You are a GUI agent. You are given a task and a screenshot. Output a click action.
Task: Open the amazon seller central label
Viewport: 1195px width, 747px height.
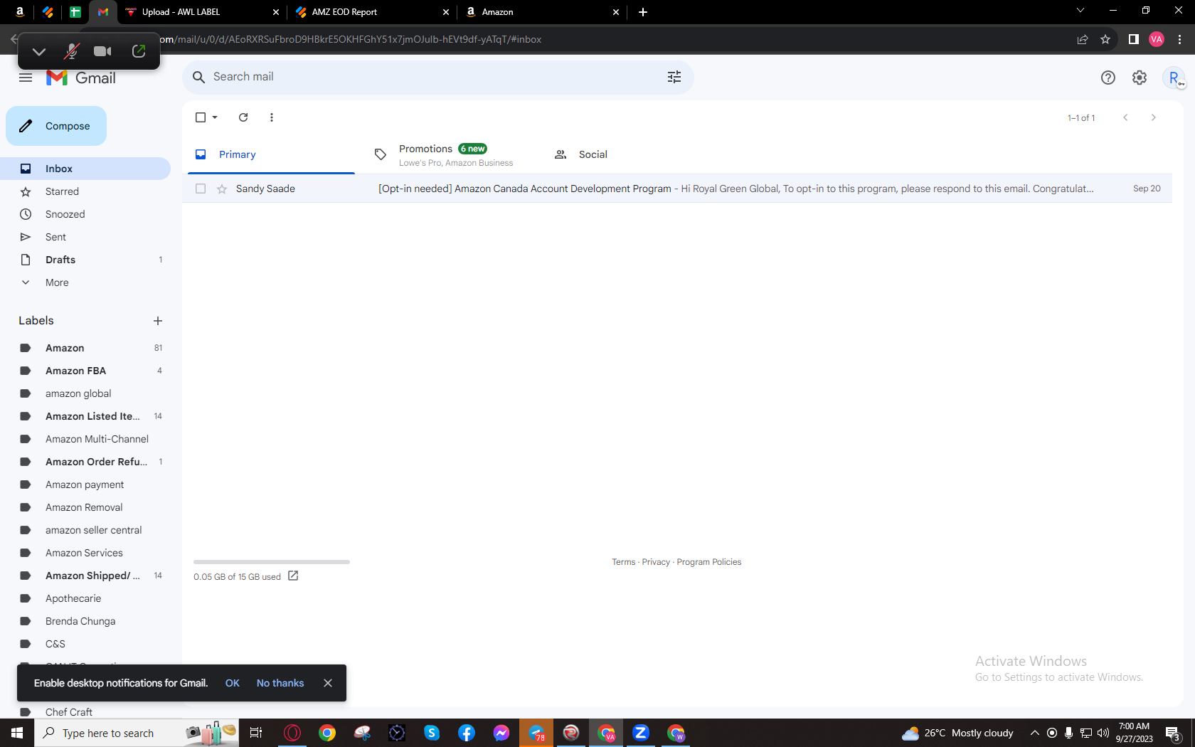coord(85,530)
